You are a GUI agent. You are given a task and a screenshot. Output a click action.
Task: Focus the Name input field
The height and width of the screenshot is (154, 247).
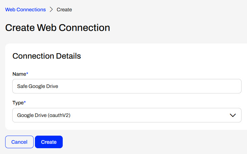click(x=127, y=86)
